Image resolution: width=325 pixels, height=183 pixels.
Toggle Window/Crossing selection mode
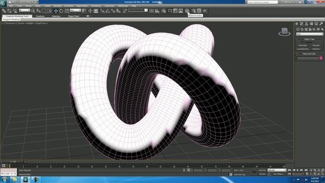(x=49, y=11)
